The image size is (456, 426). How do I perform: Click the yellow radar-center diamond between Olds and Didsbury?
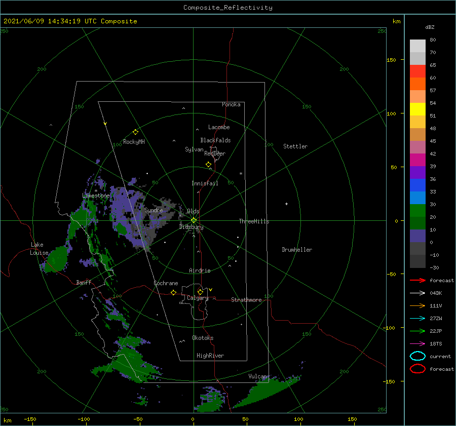(194, 220)
